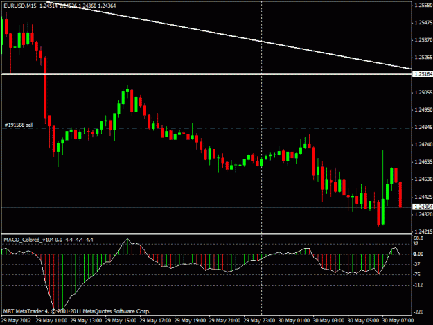Click the 29 May 13:00 time label
The width and height of the screenshot is (433, 325).
86,321
